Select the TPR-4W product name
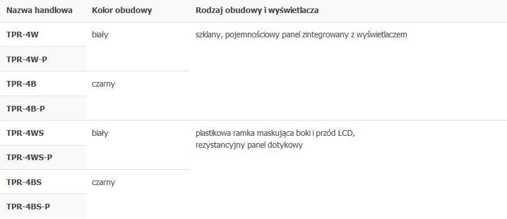507x219 pixels. 22,35
